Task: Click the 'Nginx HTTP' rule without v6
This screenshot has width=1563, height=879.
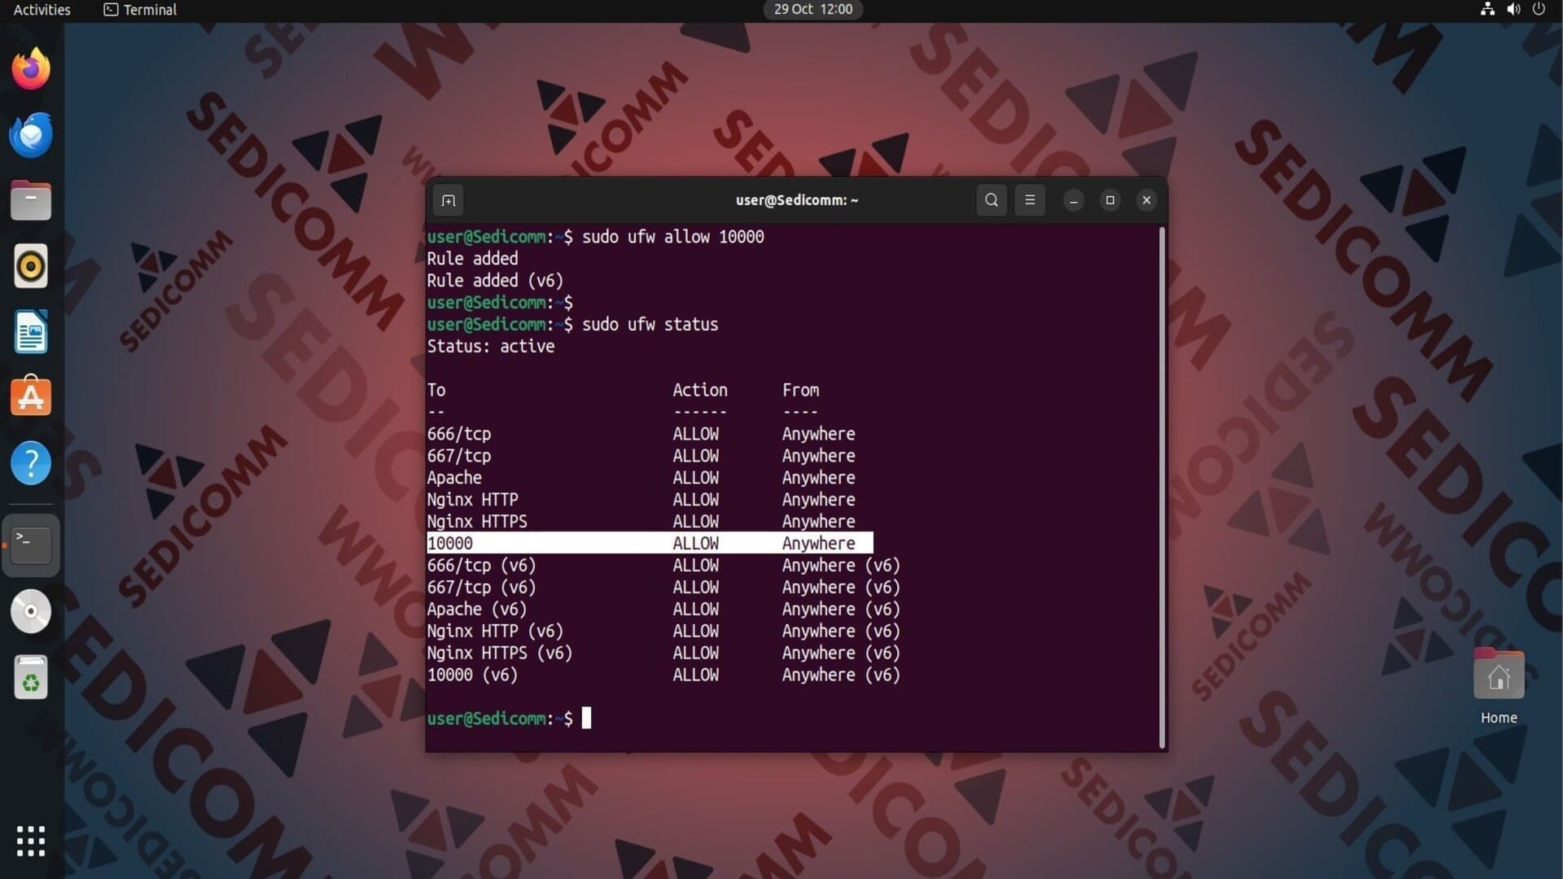Action: [x=472, y=500]
